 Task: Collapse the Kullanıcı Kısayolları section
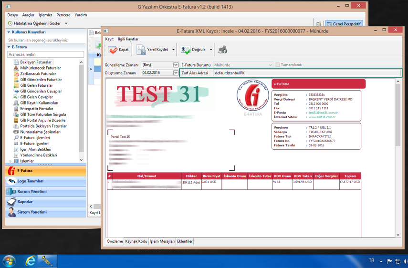9,32
